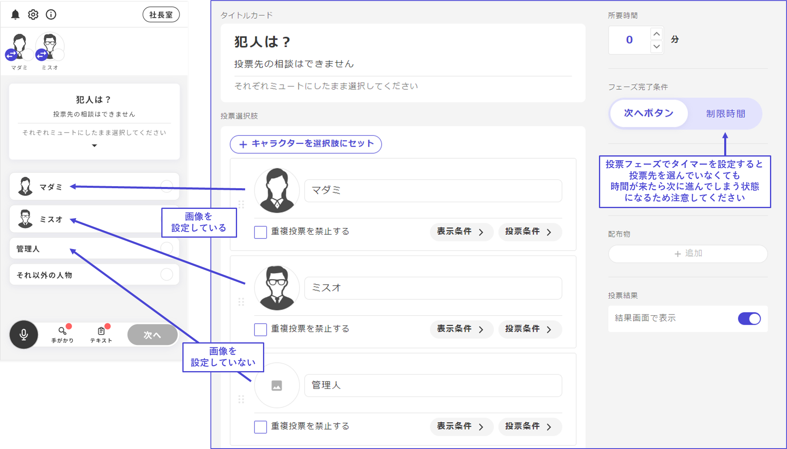Check 重複投票を禁止する for マダミ
787x449 pixels.
260,232
